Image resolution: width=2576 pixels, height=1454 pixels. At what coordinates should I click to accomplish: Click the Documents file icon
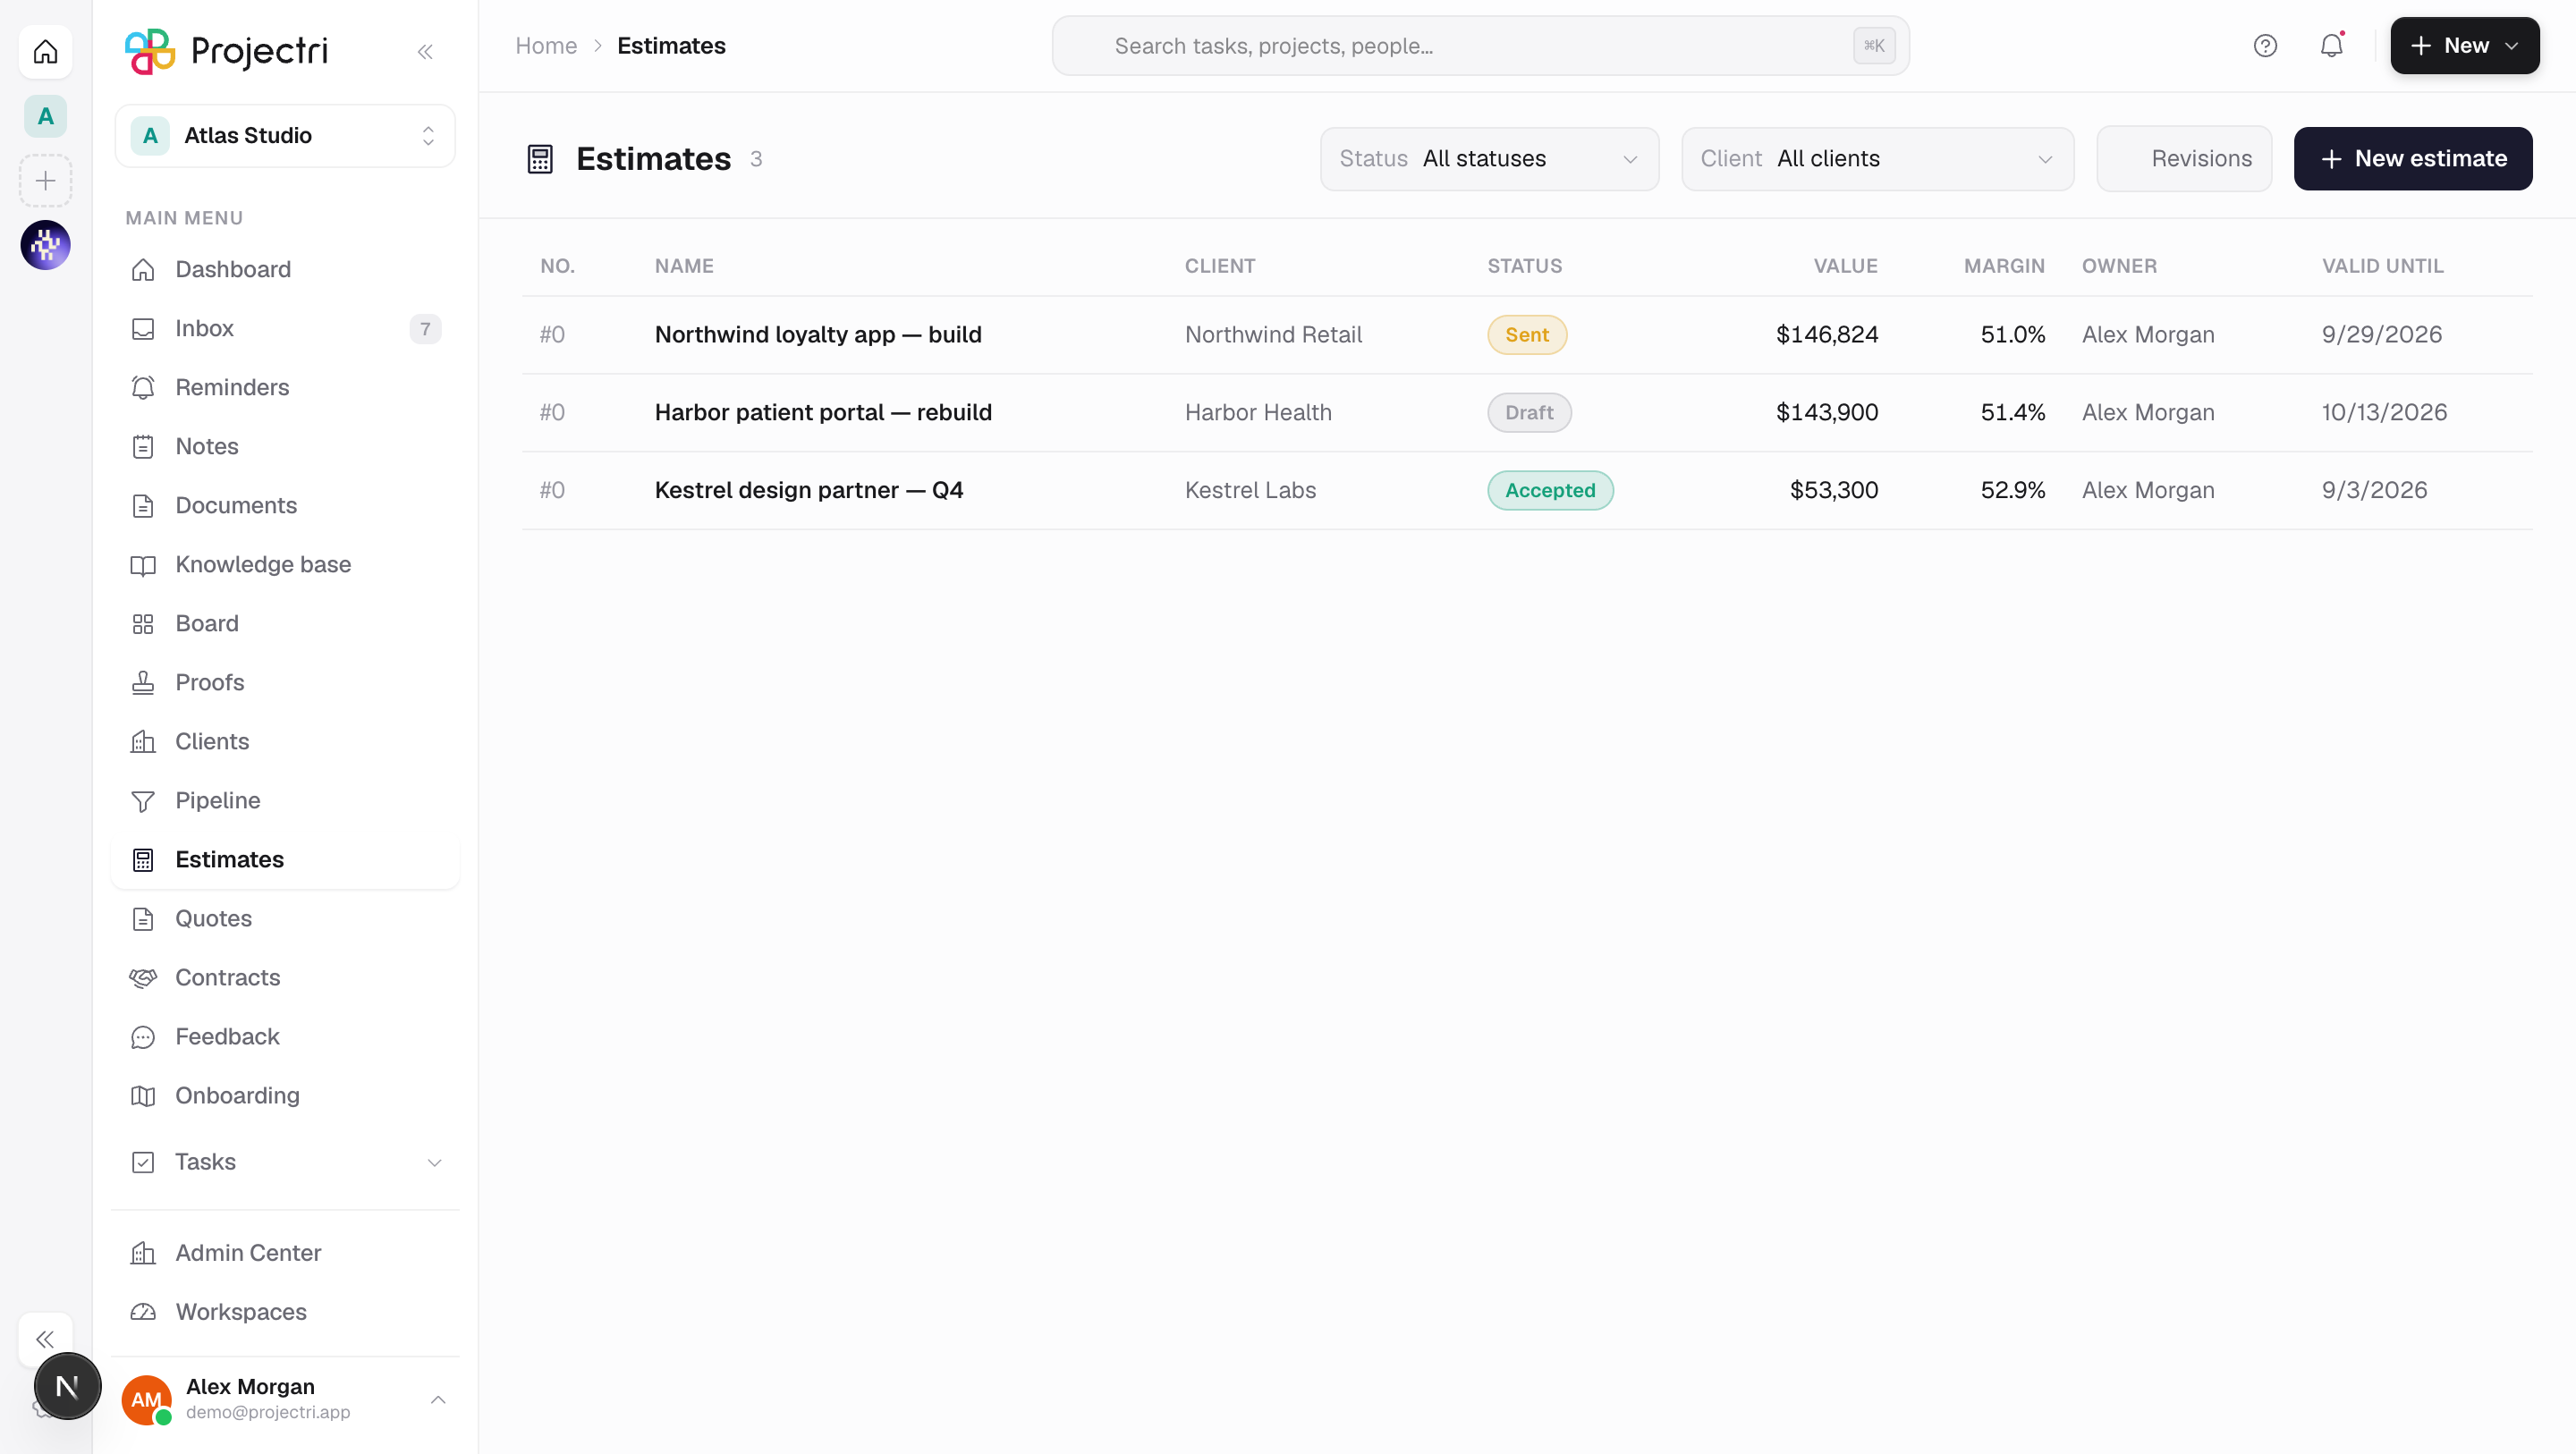pos(143,506)
